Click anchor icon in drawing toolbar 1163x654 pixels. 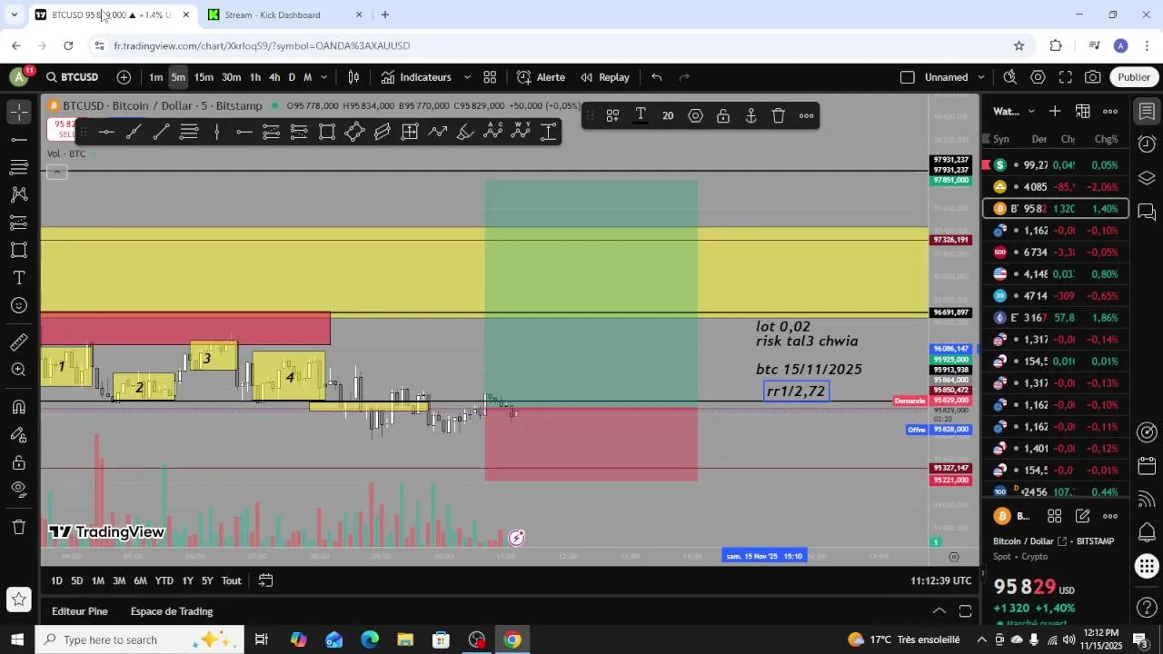(751, 115)
